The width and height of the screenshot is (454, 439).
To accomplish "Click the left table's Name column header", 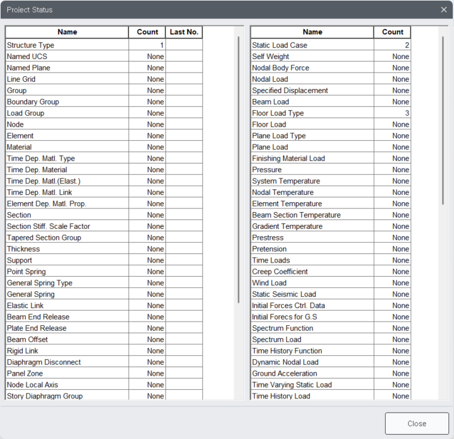I will click(x=67, y=32).
